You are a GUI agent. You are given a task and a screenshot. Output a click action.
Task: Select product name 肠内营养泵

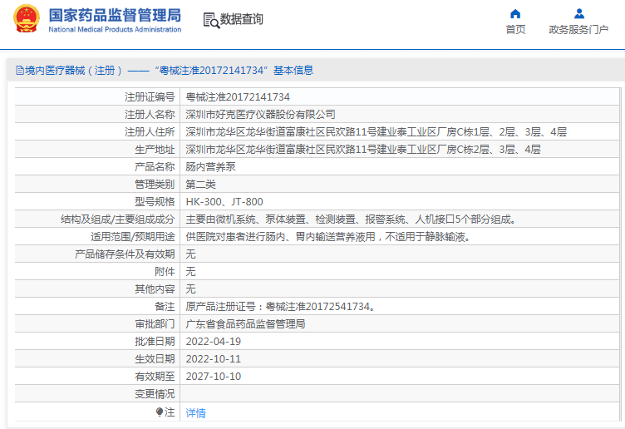pos(210,166)
